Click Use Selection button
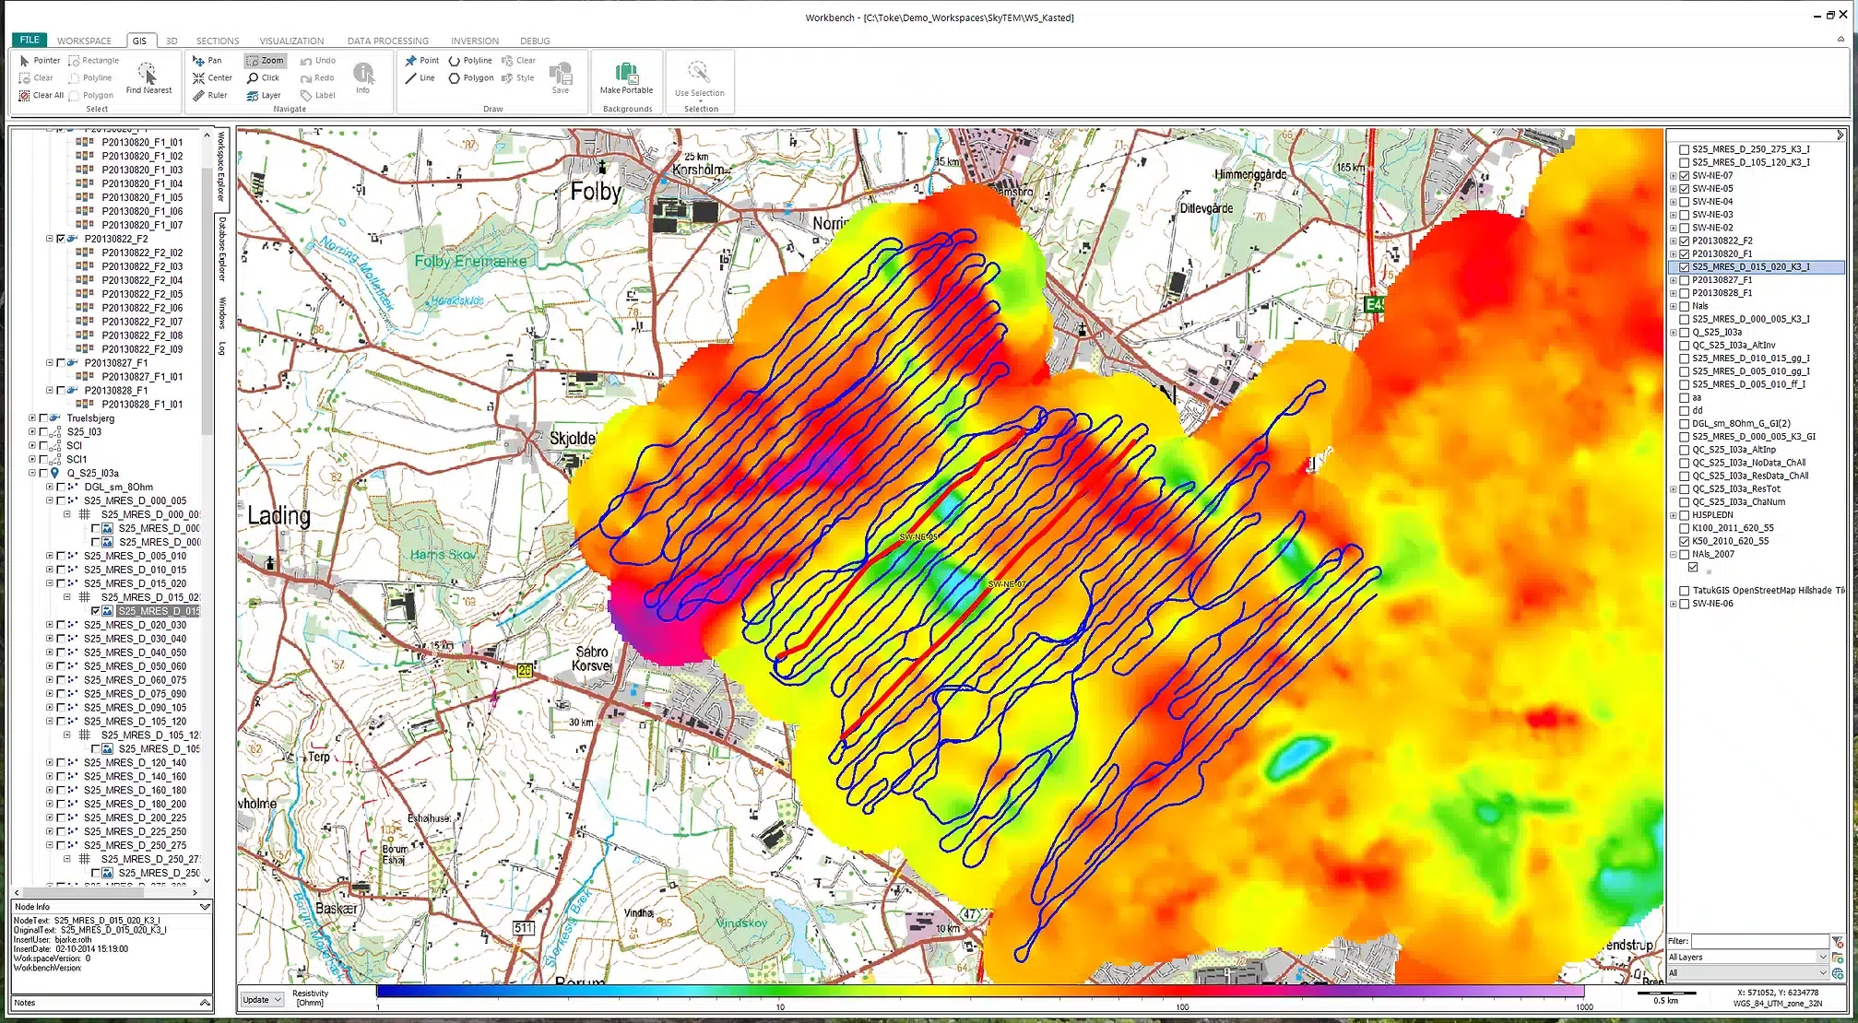This screenshot has height=1023, width=1858. click(699, 79)
